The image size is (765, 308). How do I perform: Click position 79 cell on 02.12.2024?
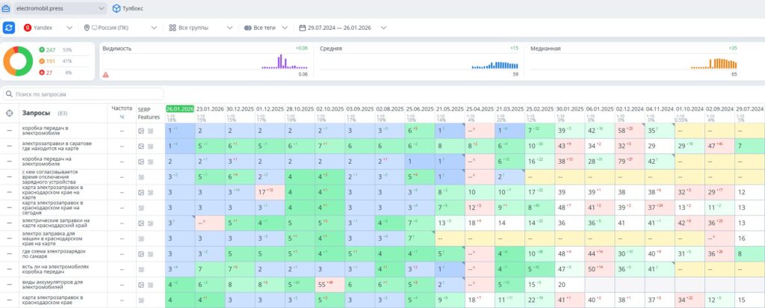pyautogui.click(x=629, y=161)
